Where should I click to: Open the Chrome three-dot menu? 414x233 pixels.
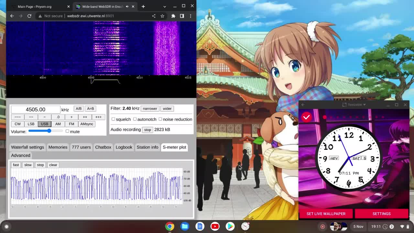click(191, 16)
